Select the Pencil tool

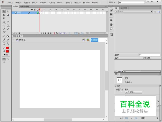(x=4, y=29)
